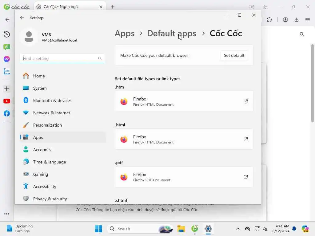Change .htm default from Firefox
Screen dimensions: 315x236
pos(184,101)
